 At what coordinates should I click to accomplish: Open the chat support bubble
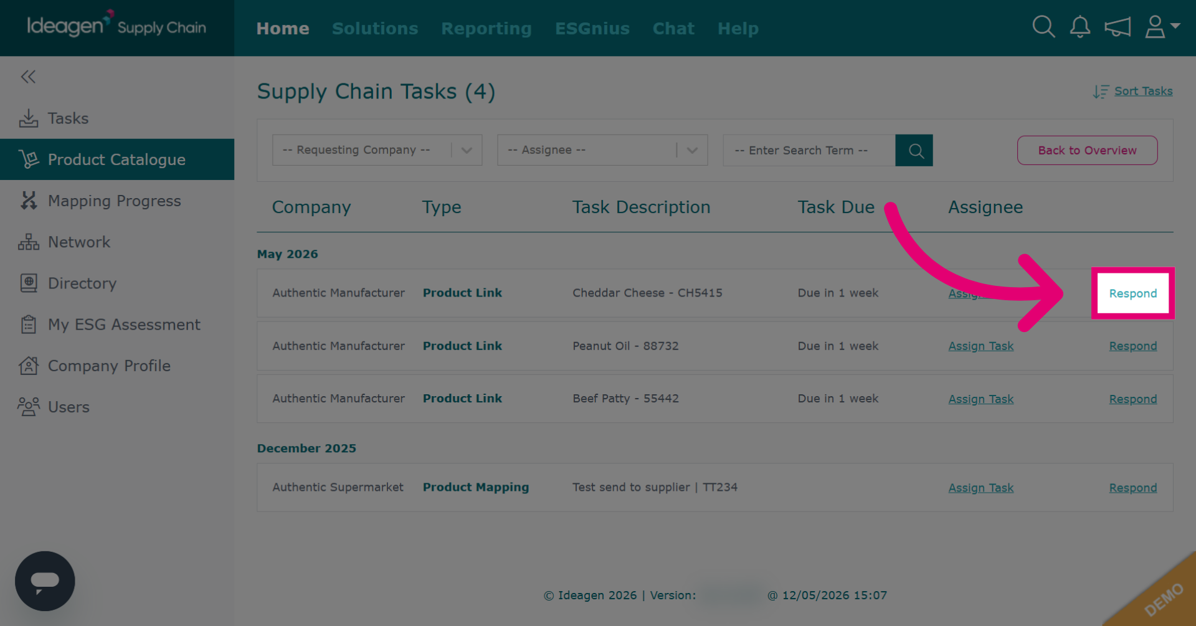coord(45,581)
